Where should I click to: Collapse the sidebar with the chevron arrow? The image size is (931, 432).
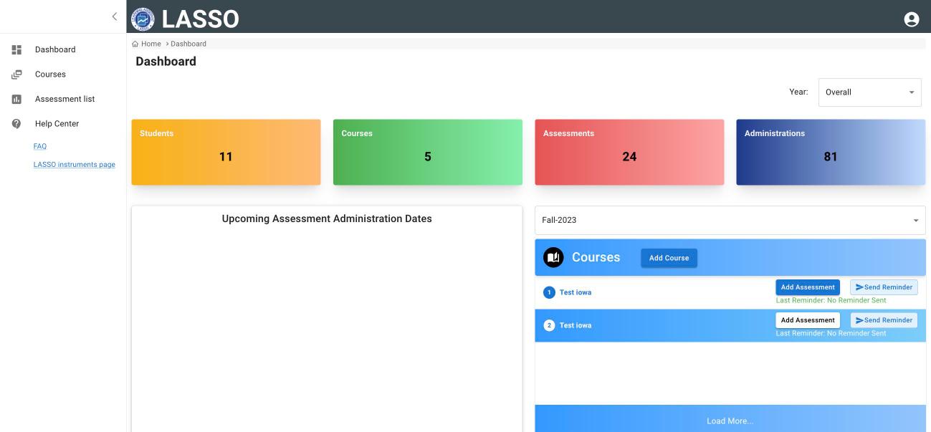pyautogui.click(x=114, y=16)
